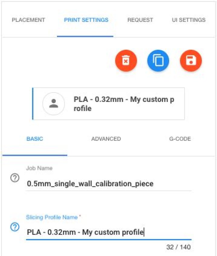
Task: Click the blue duplicate profile icon
Action: click(x=158, y=61)
